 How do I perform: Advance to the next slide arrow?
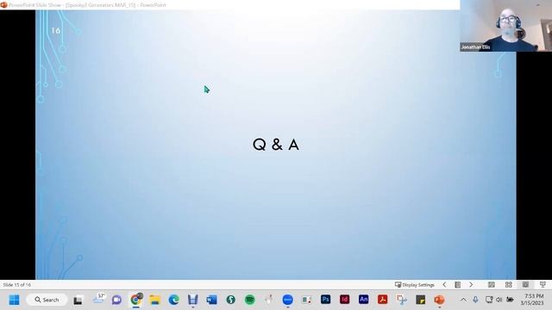(471, 285)
